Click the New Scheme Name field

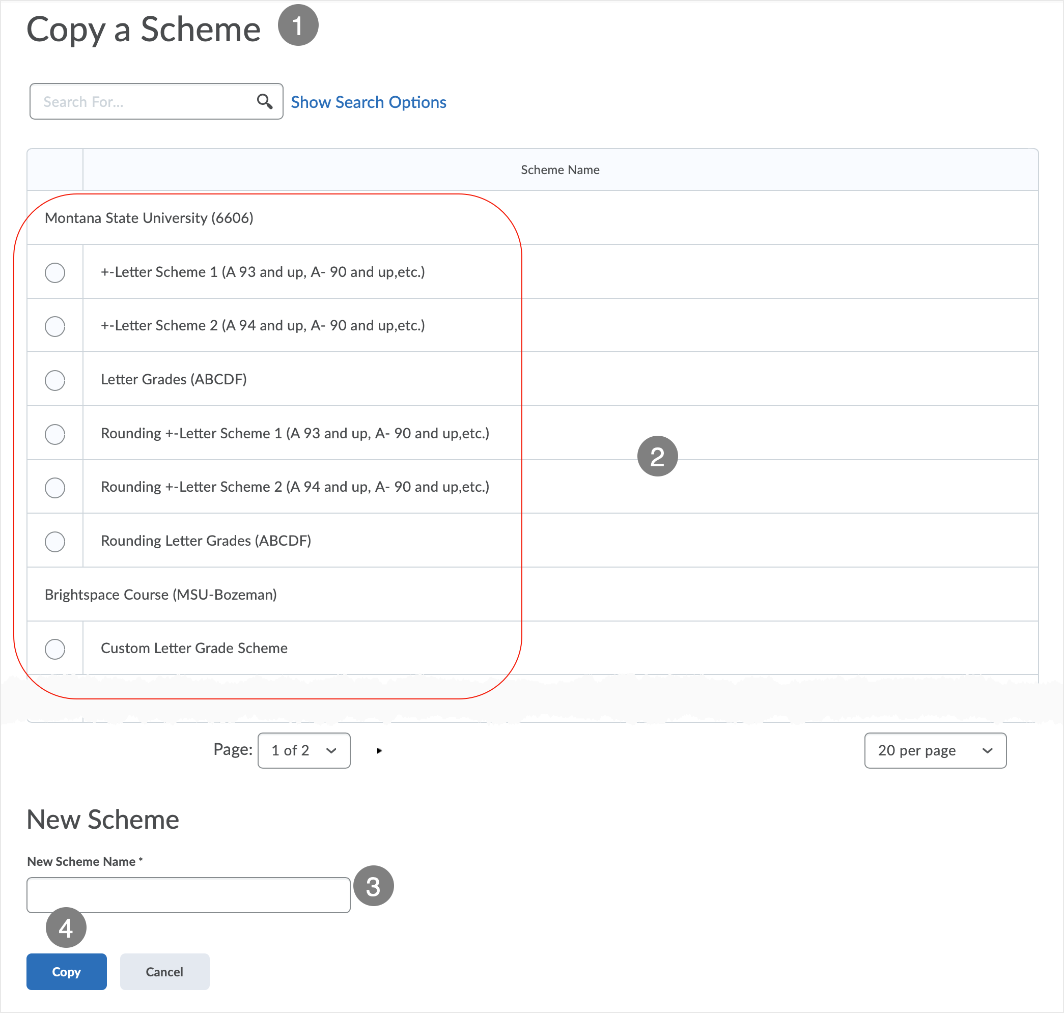188,895
